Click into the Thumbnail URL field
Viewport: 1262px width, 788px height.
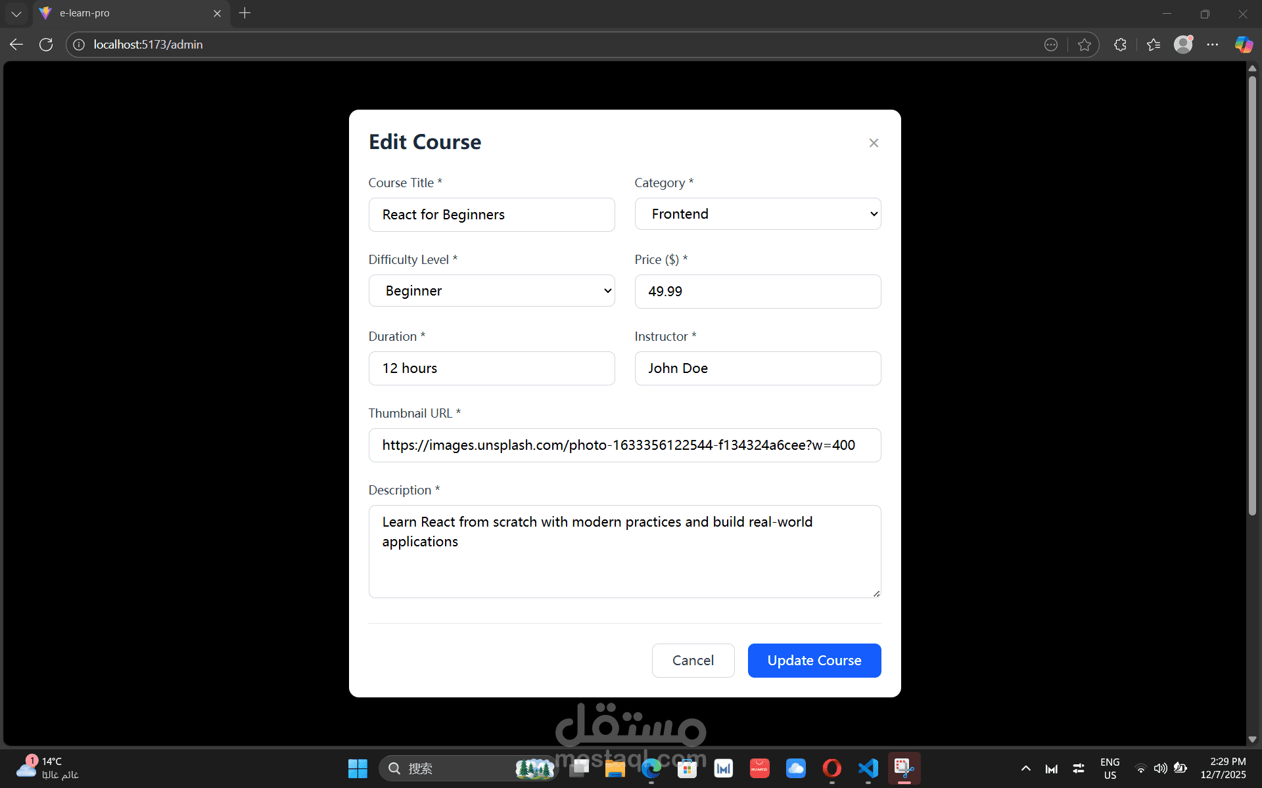click(x=624, y=445)
